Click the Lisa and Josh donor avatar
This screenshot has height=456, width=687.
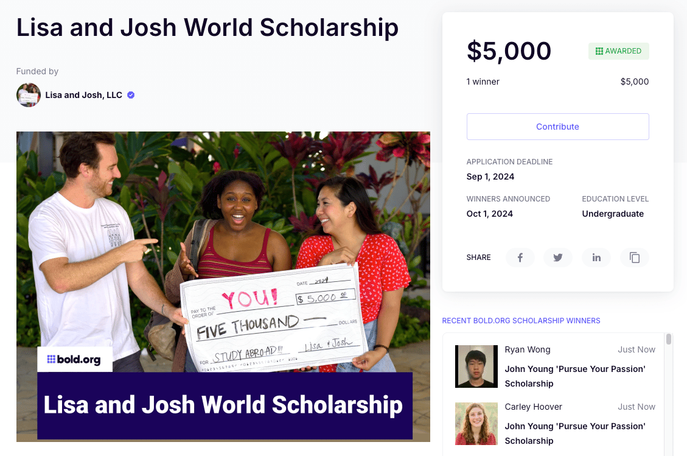pos(29,95)
